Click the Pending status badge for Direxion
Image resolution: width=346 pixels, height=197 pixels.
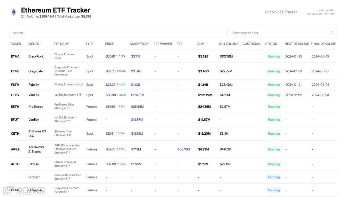click(274, 177)
